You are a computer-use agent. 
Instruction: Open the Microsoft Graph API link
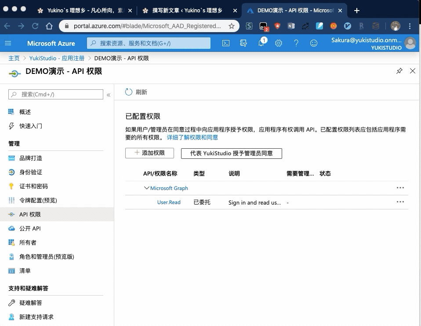[169, 188]
